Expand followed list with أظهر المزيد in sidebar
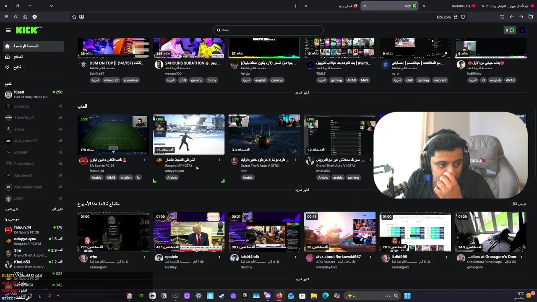This screenshot has height=302, width=537. 11,209
